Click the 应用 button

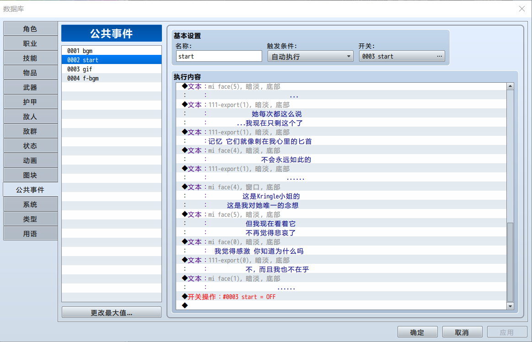[507, 332]
